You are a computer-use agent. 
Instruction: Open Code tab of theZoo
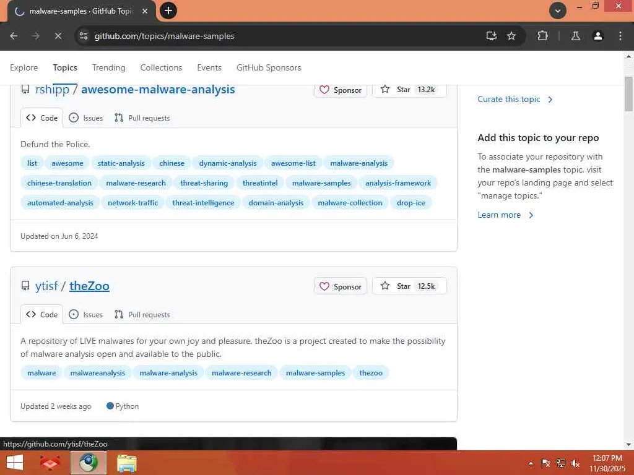point(41,315)
